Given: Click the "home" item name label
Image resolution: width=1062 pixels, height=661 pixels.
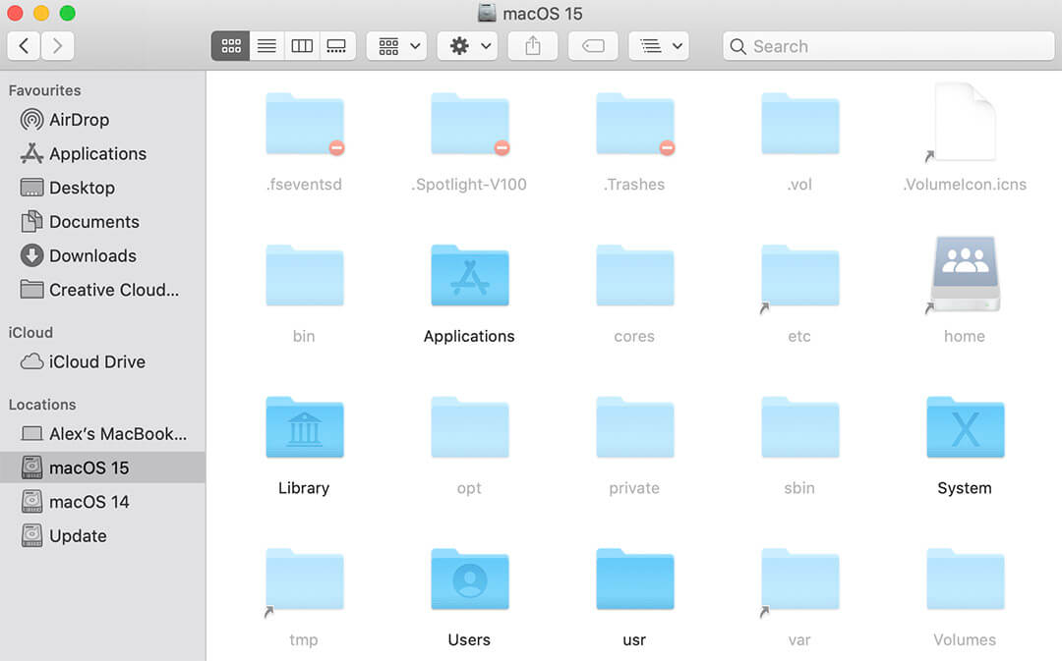Looking at the screenshot, I should coord(965,336).
